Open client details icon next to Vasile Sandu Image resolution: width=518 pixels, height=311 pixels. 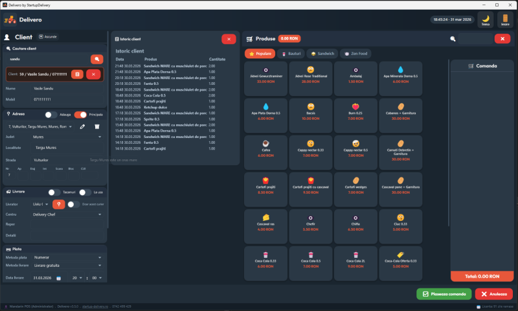[x=77, y=75]
